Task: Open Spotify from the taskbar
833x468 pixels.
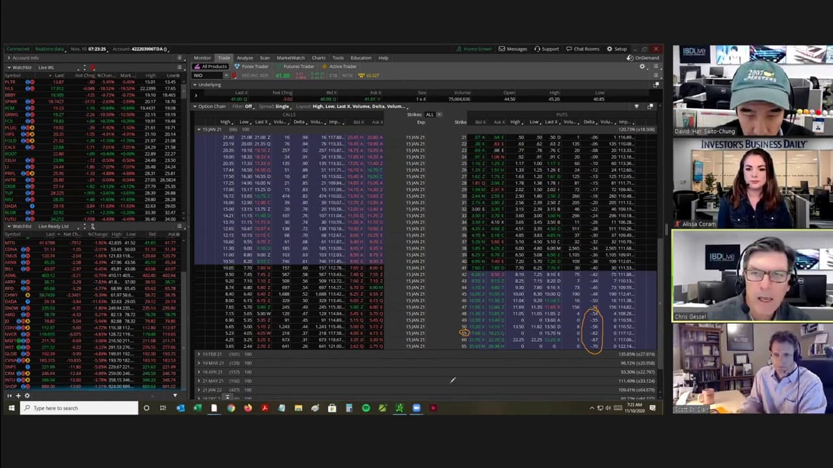Action: click(x=366, y=408)
